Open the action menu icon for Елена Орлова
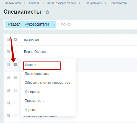Image resolution: width=137 pixels, height=123 pixels. coord(15,52)
